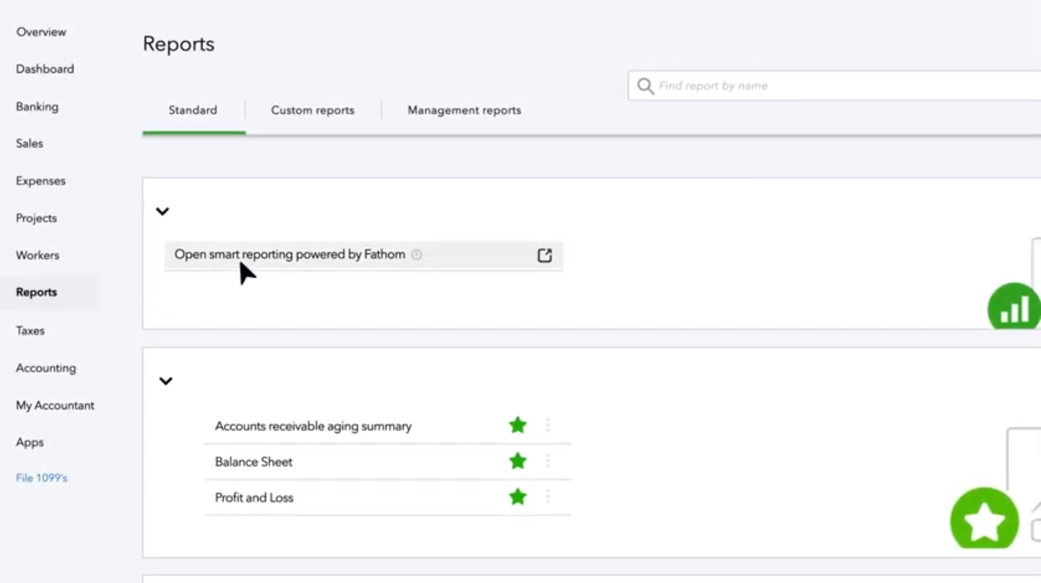This screenshot has width=1041, height=583.
Task: Toggle favorite star for Balance Sheet
Action: tap(517, 462)
